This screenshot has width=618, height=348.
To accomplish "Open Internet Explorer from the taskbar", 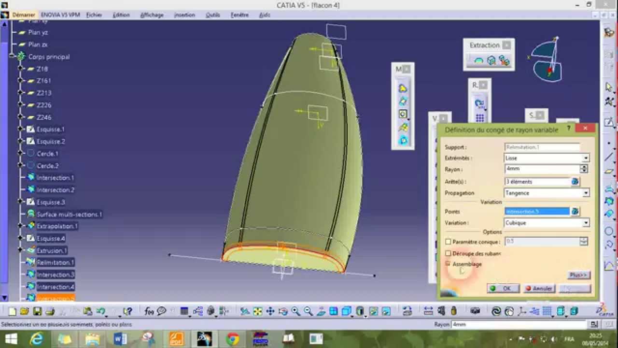I will click(37, 339).
